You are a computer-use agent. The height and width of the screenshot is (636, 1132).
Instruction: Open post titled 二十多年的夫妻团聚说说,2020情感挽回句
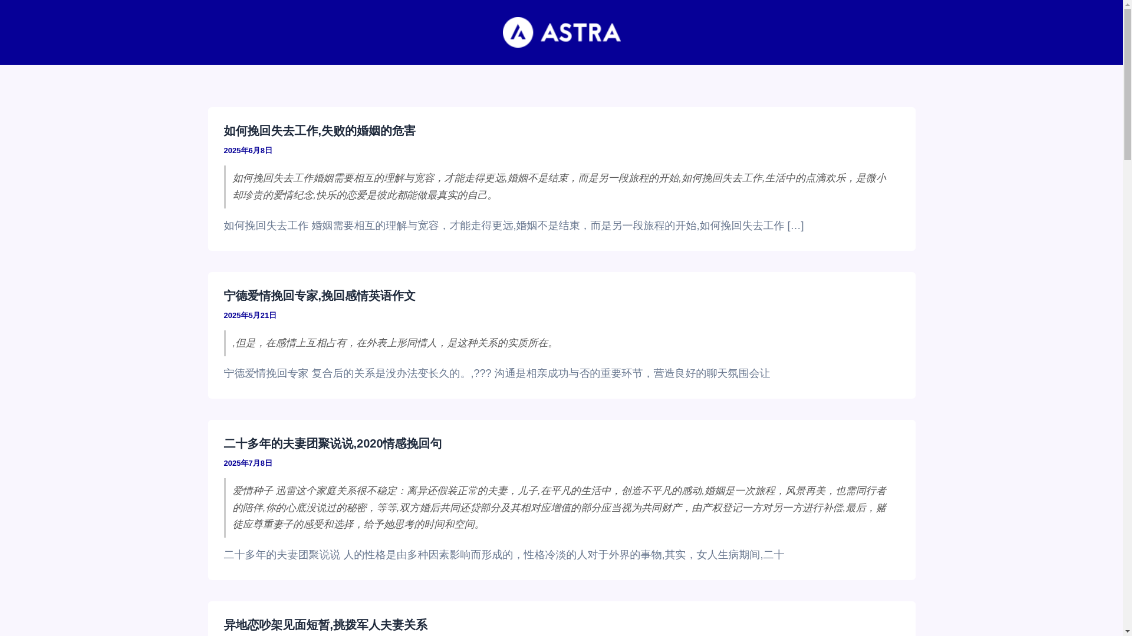[333, 443]
